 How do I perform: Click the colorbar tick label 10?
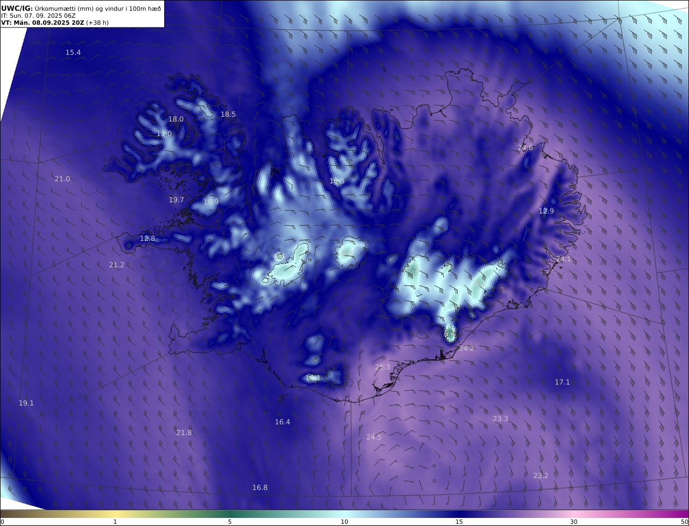344,522
